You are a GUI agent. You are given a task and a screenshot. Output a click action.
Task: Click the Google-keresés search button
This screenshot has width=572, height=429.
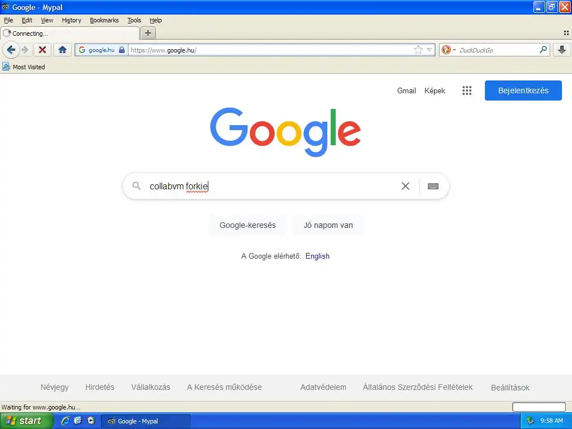[x=247, y=225]
